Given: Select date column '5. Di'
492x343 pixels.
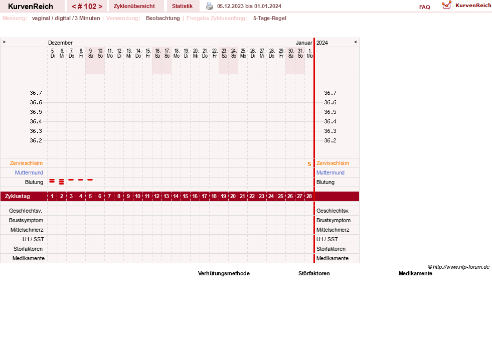Looking at the screenshot, I should point(52,53).
